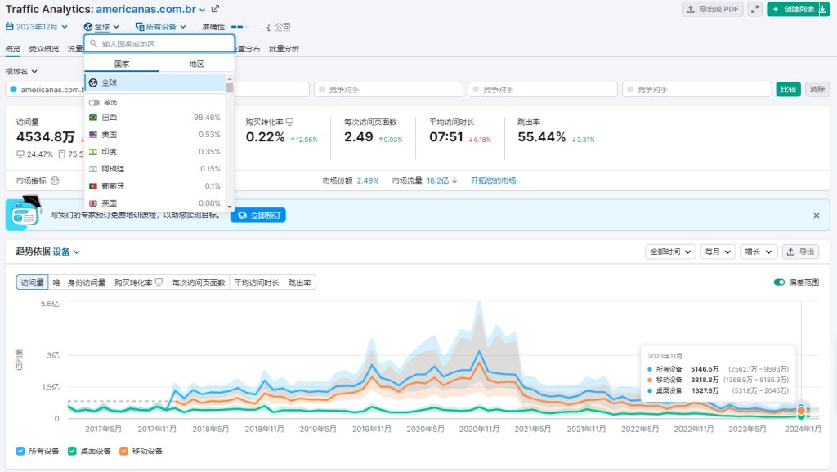Click the download arrow on the green button
837x472 pixels.
[822, 9]
